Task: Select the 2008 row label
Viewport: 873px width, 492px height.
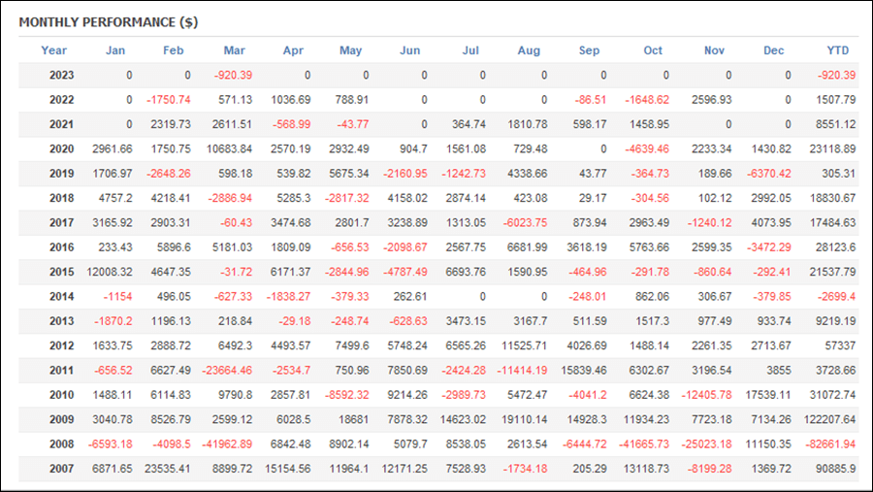Action: pos(61,444)
